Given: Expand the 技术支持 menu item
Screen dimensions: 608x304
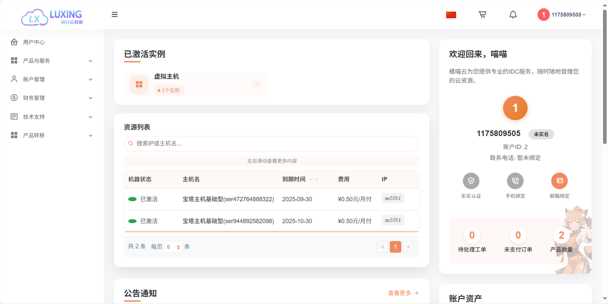Looking at the screenshot, I should 51,117.
